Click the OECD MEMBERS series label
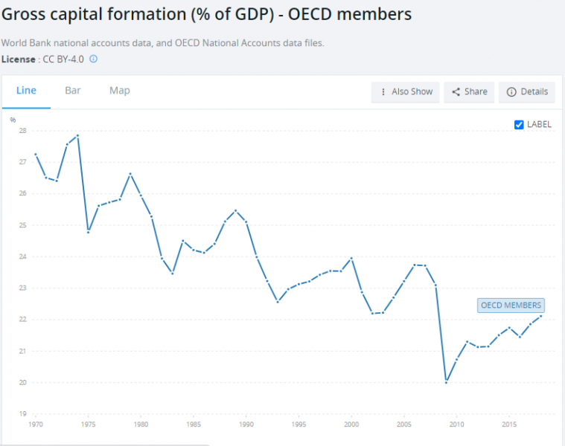The image size is (565, 446). [x=511, y=306]
